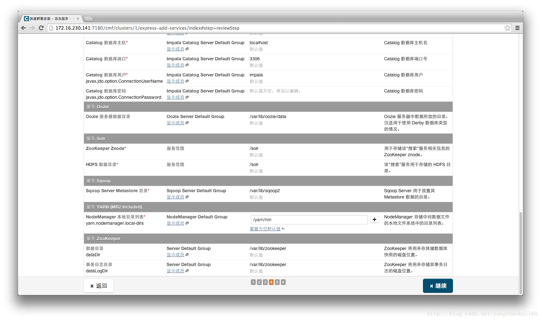
Task: Click 默认值为空。单击以编辑。 password placeholder
Action: [x=276, y=91]
